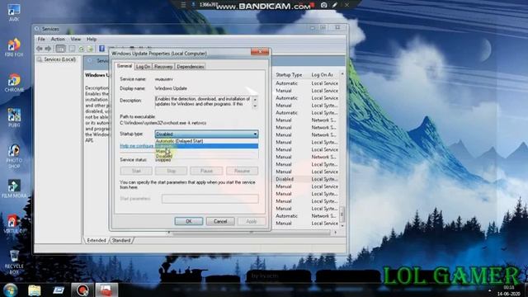The image size is (528, 297).
Task: Click the Help me configure link
Action: pos(138,146)
